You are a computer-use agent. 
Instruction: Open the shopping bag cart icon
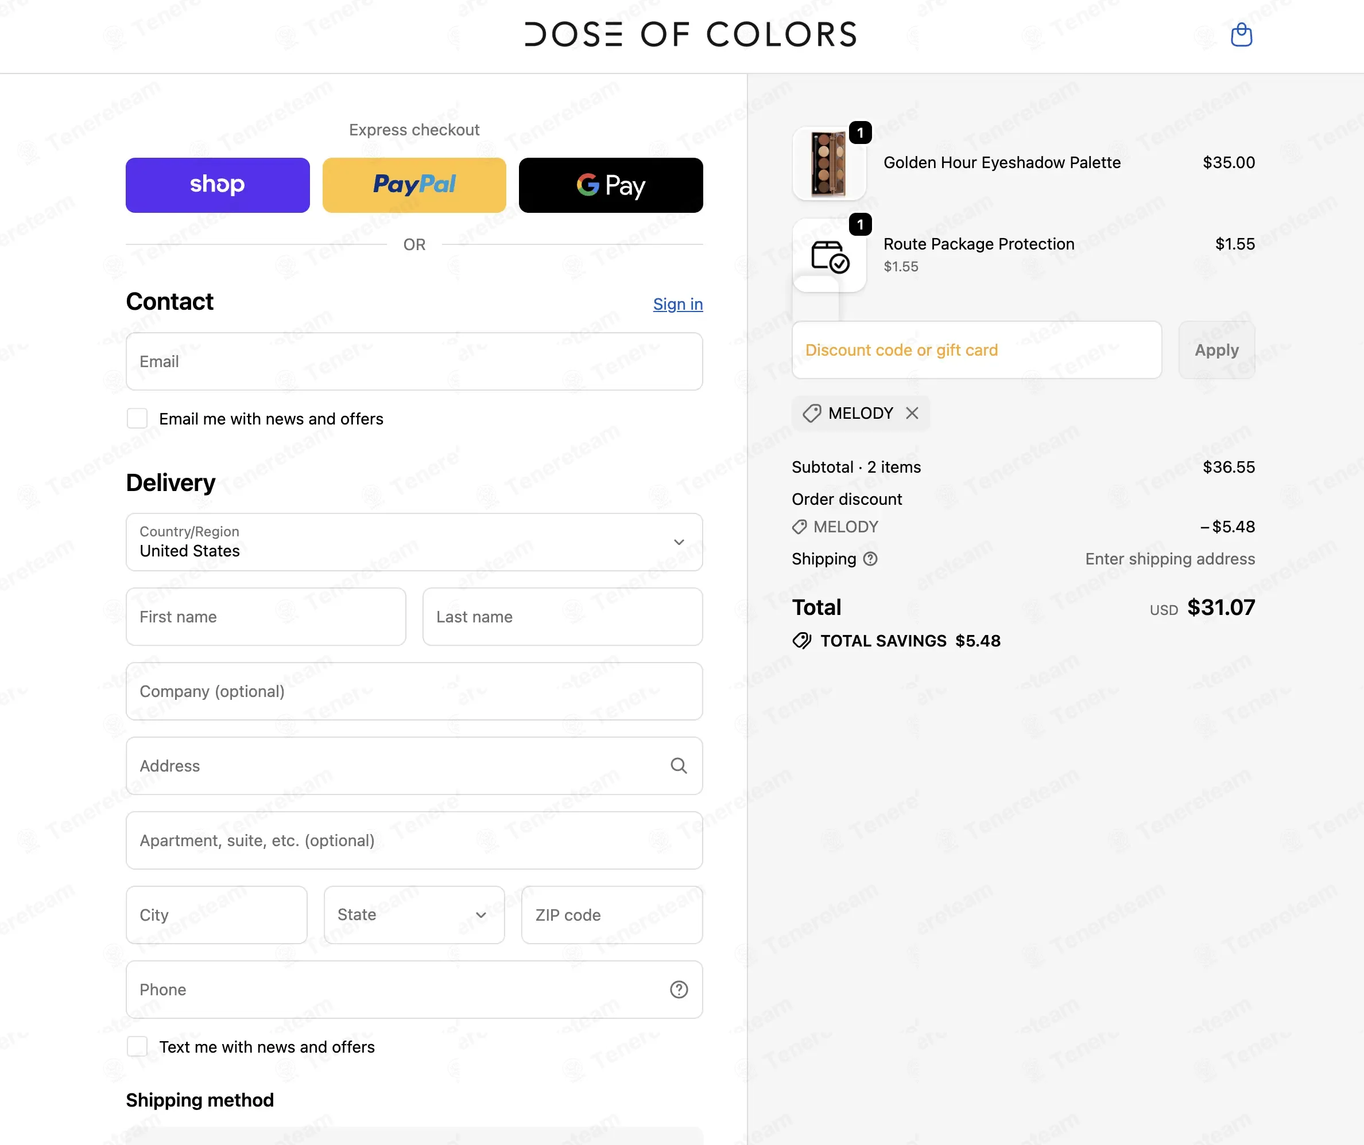coord(1241,34)
